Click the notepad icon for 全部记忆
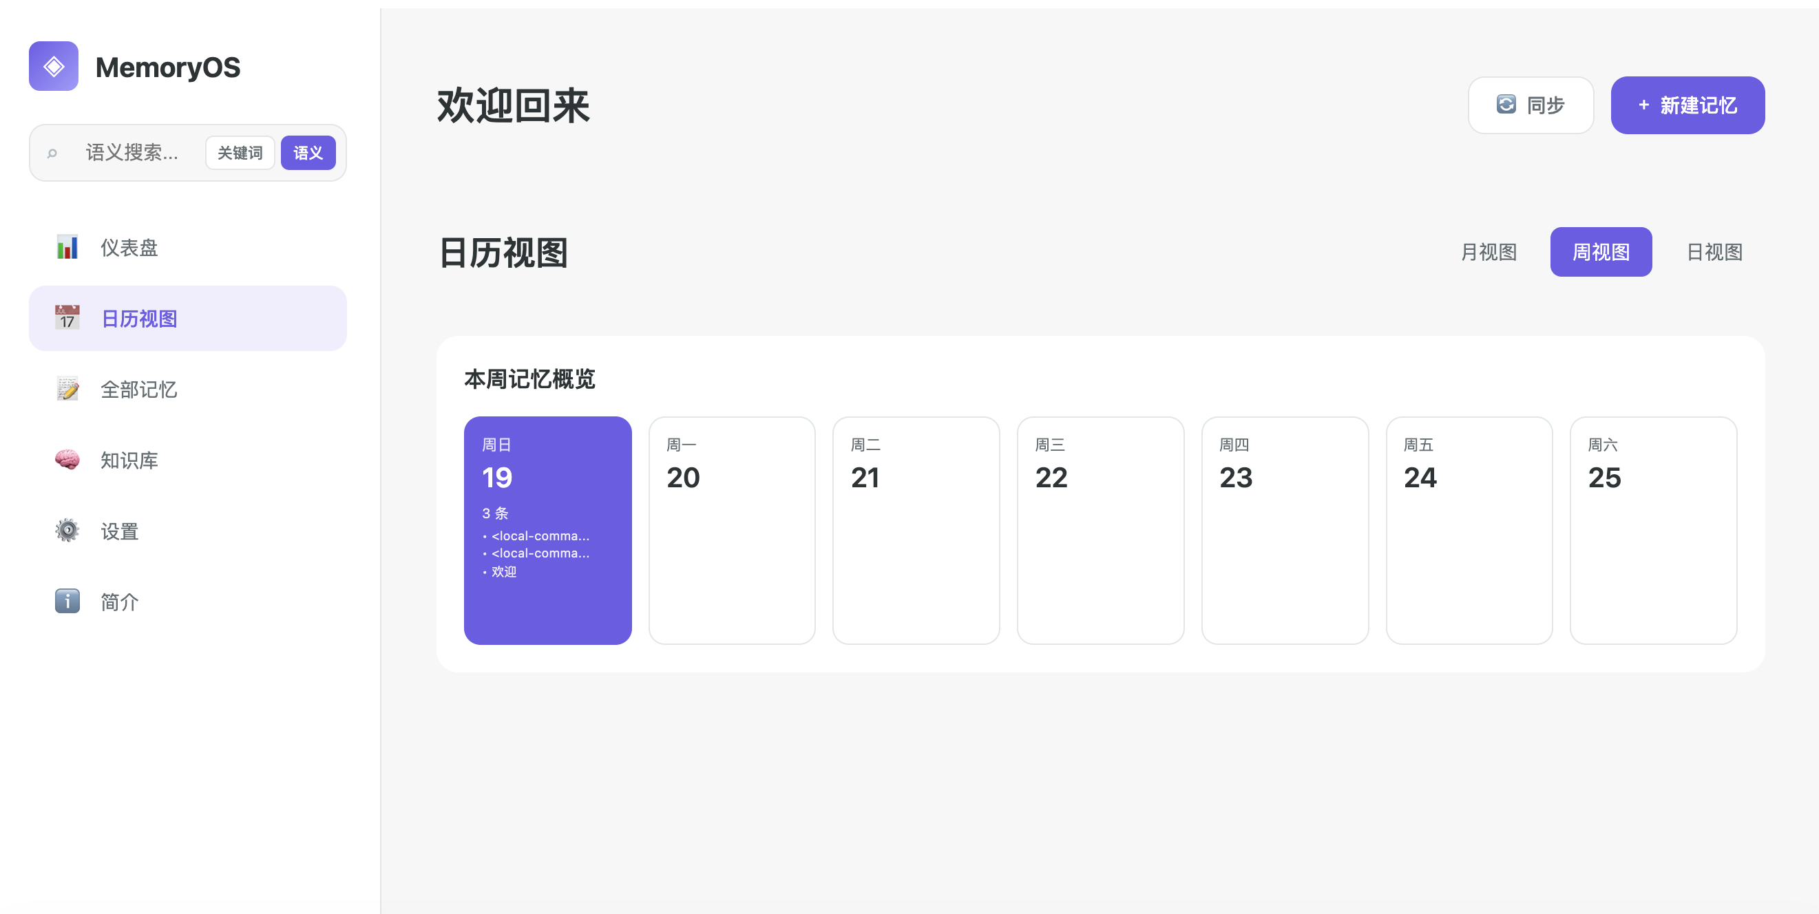This screenshot has height=914, width=1819. click(x=67, y=389)
